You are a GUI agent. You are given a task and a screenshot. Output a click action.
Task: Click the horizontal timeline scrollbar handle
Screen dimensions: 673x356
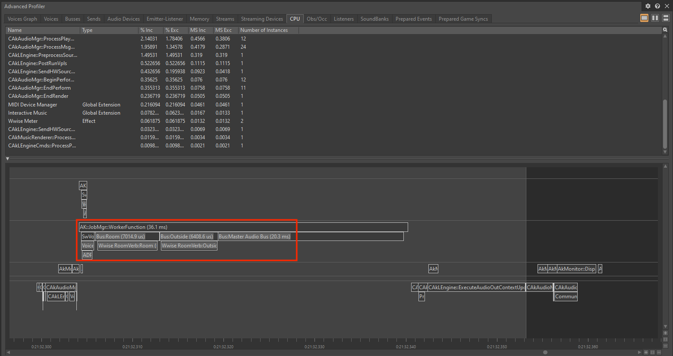point(545,352)
